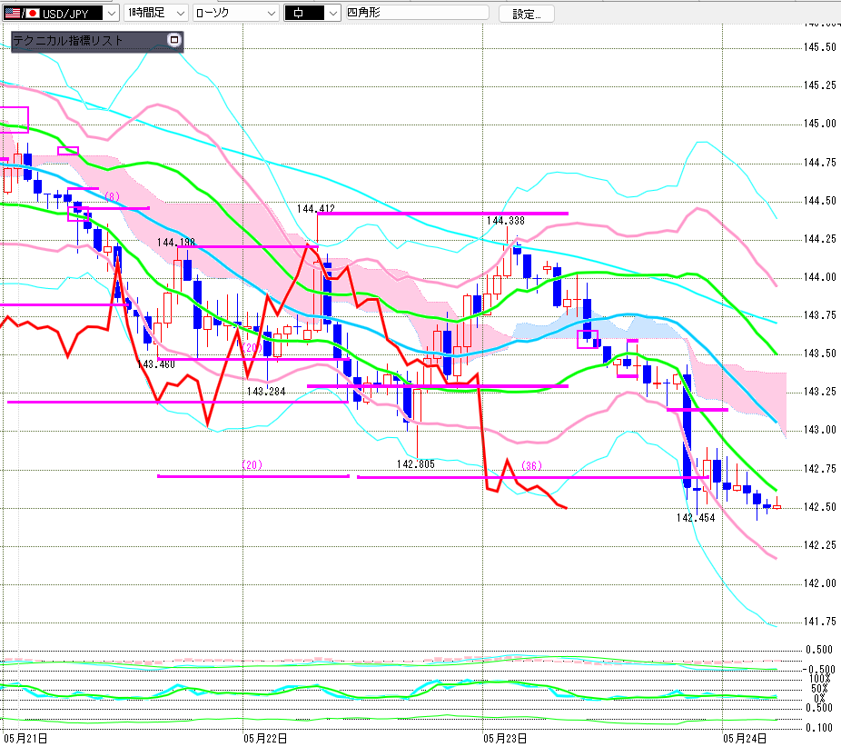Click the 144.198 price label
Viewport: 841px width, 747px height.
point(176,243)
